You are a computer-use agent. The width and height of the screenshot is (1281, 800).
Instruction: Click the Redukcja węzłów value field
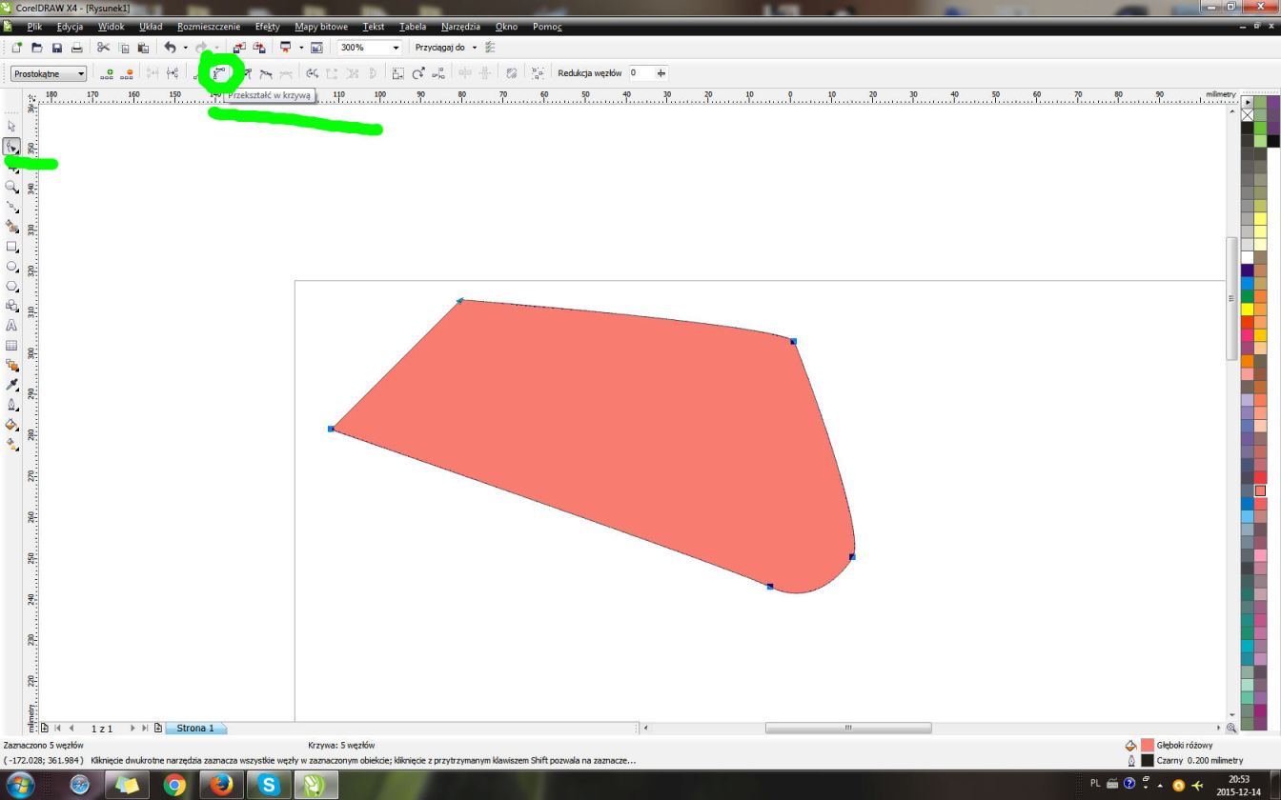pyautogui.click(x=639, y=73)
